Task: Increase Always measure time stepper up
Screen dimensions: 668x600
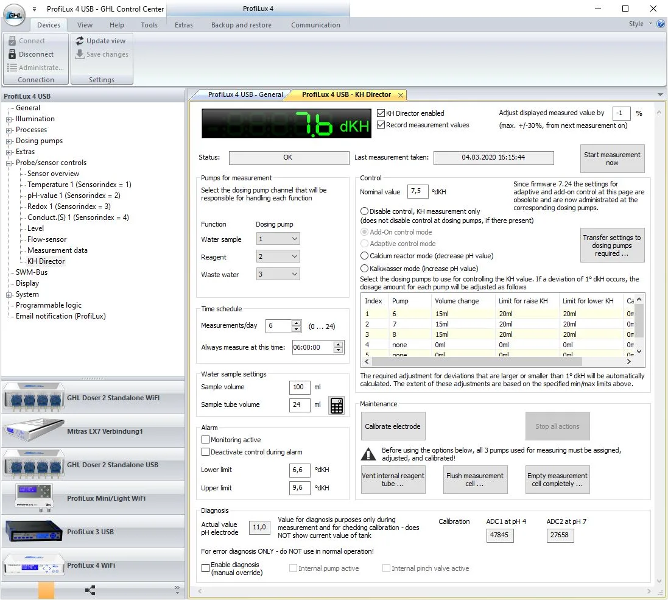Action: pyautogui.click(x=338, y=344)
